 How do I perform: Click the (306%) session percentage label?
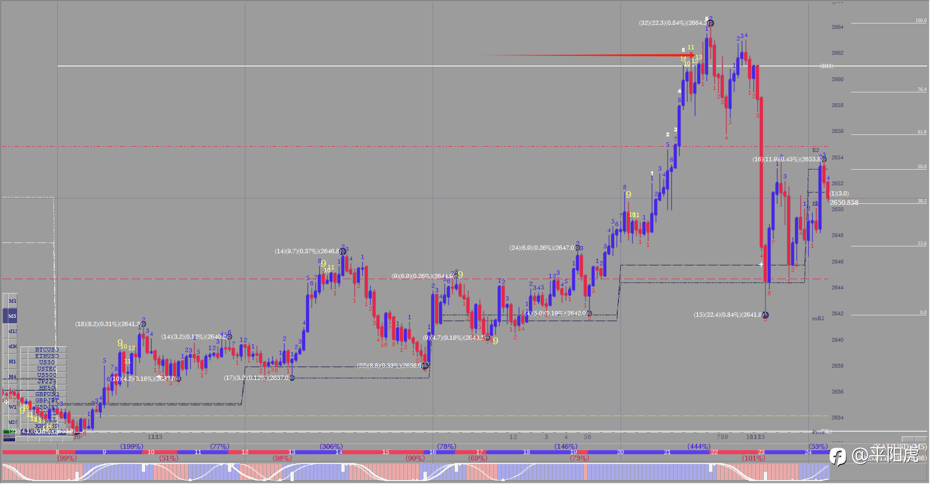(x=331, y=446)
